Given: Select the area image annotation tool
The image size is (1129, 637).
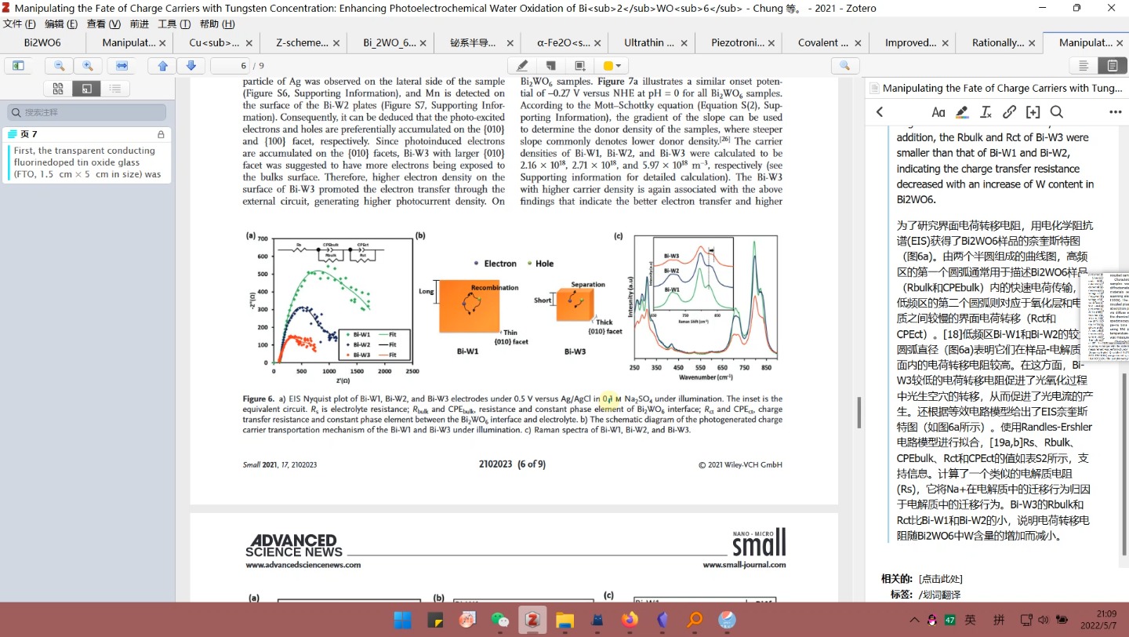Looking at the screenshot, I should (x=580, y=66).
